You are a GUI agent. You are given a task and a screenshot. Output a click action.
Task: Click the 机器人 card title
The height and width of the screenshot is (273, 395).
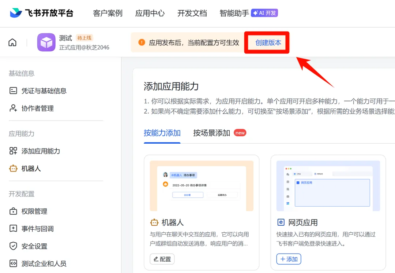(173, 222)
